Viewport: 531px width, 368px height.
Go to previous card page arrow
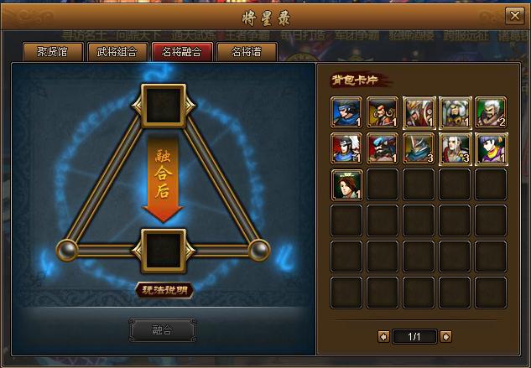[x=383, y=336]
